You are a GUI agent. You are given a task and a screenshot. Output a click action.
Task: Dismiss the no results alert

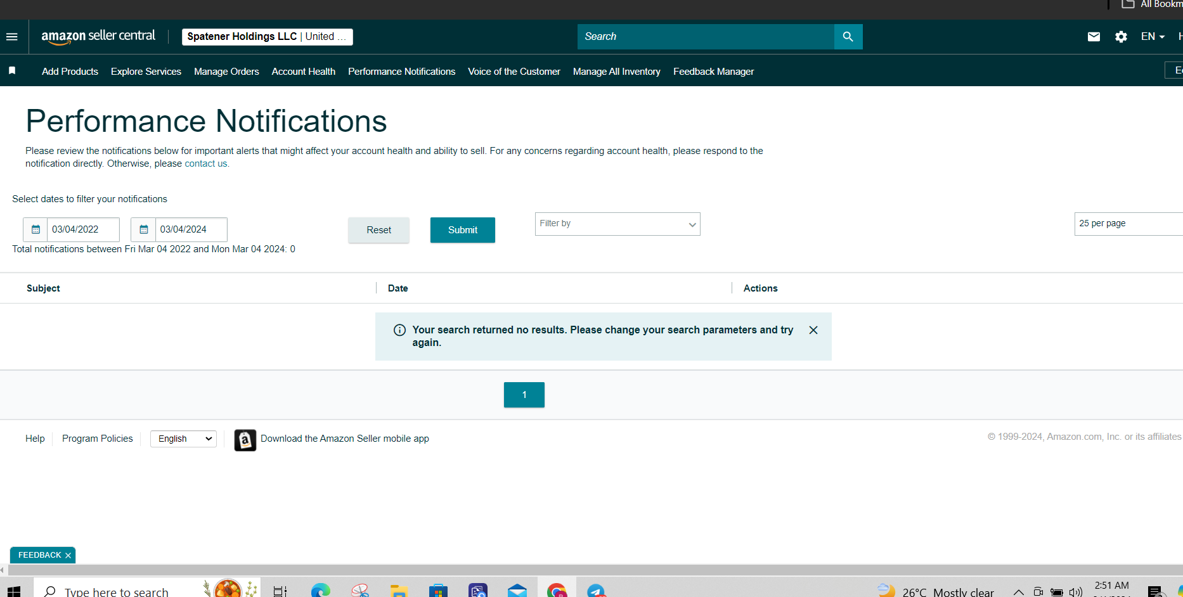click(x=813, y=330)
